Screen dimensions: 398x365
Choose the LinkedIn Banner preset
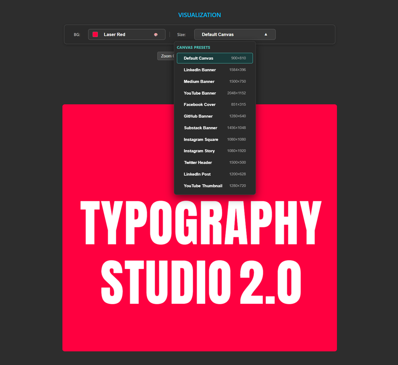point(214,70)
